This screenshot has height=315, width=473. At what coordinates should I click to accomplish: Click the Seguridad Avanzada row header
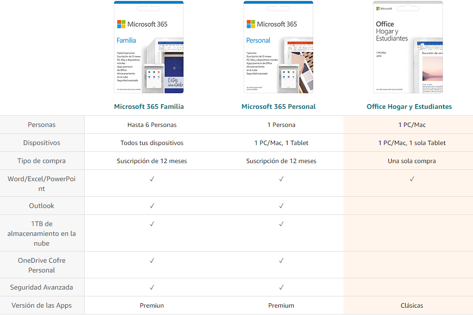(x=42, y=287)
